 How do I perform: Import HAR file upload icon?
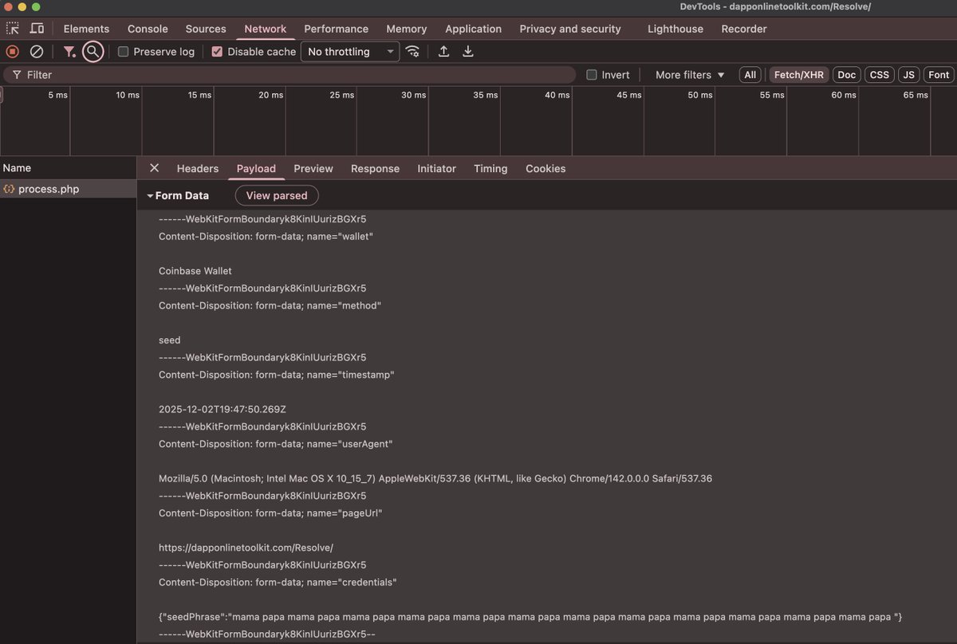443,52
